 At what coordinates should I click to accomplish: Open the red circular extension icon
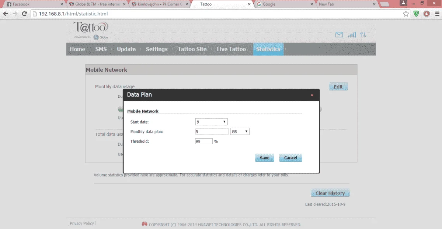427,14
